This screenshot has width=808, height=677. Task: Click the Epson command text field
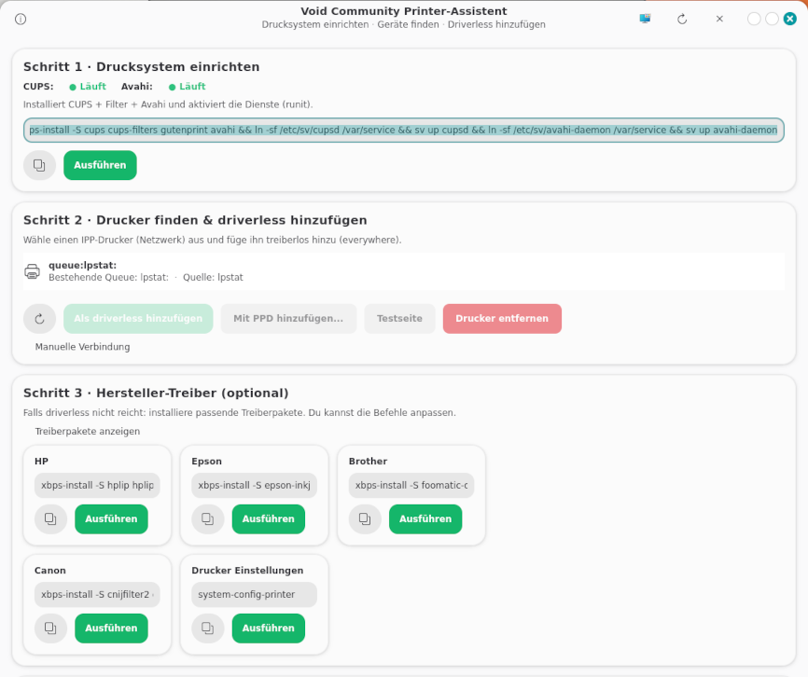(x=254, y=486)
